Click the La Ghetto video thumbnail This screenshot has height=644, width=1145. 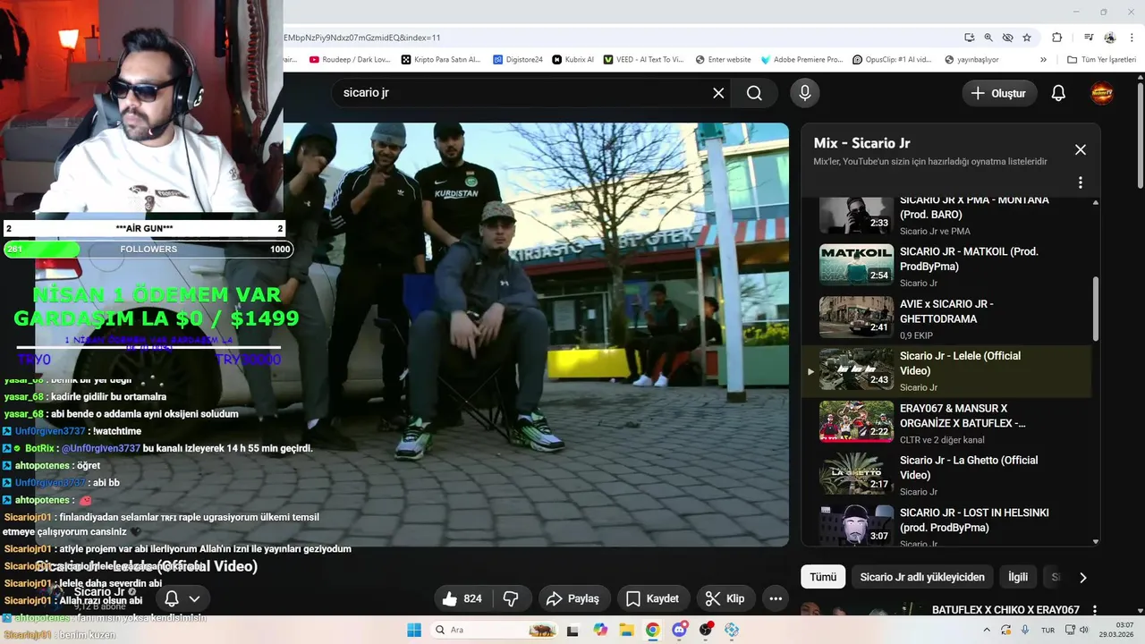[x=856, y=473]
